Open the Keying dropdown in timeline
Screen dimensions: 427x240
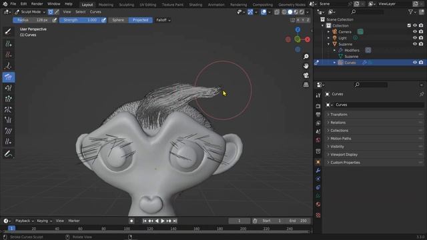tap(45, 221)
